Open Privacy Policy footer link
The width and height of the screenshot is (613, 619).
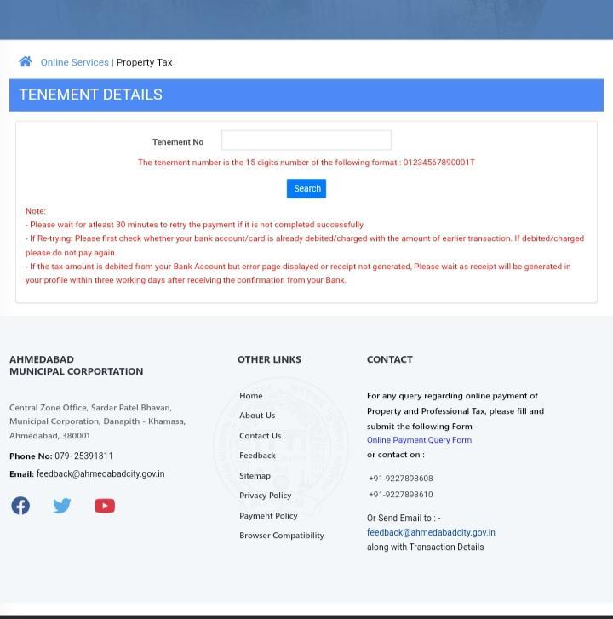[266, 496]
